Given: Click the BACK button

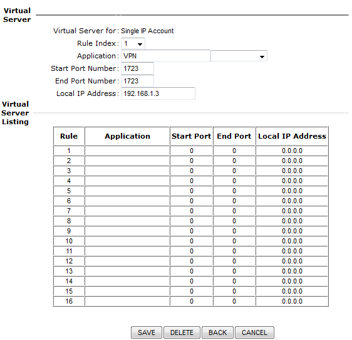Looking at the screenshot, I should (217, 332).
